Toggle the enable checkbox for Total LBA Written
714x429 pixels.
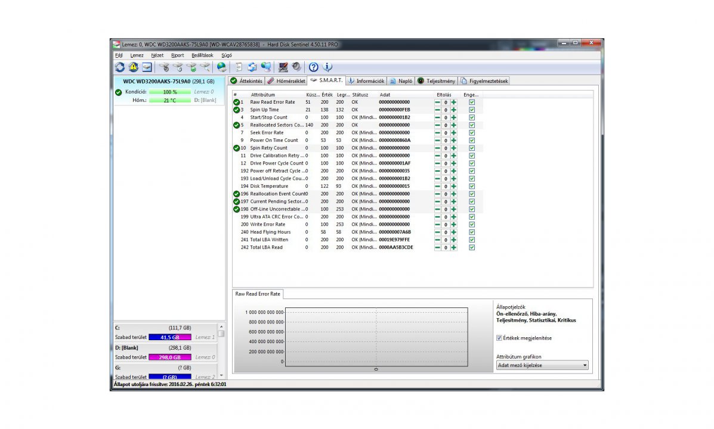[472, 240]
